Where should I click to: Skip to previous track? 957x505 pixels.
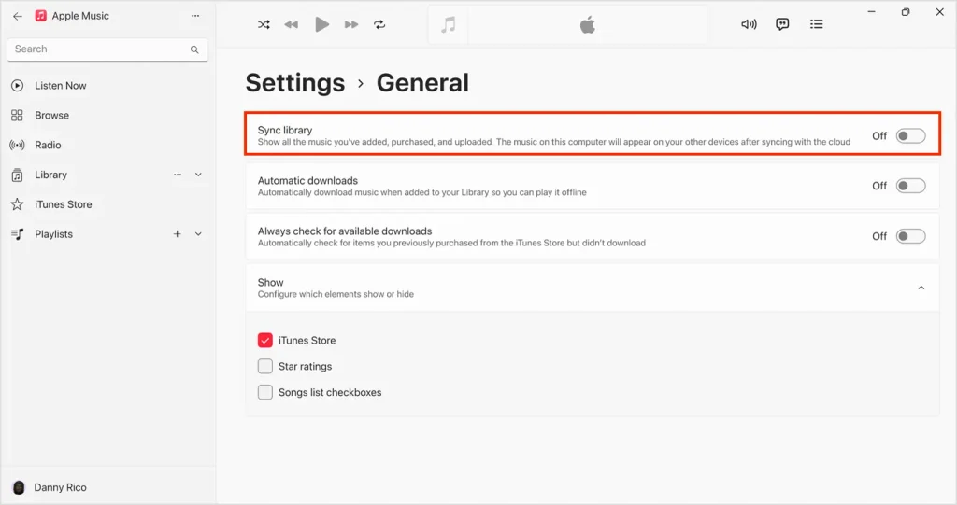[292, 24]
